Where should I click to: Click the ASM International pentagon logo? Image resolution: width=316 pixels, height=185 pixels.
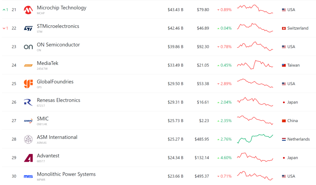(28, 139)
